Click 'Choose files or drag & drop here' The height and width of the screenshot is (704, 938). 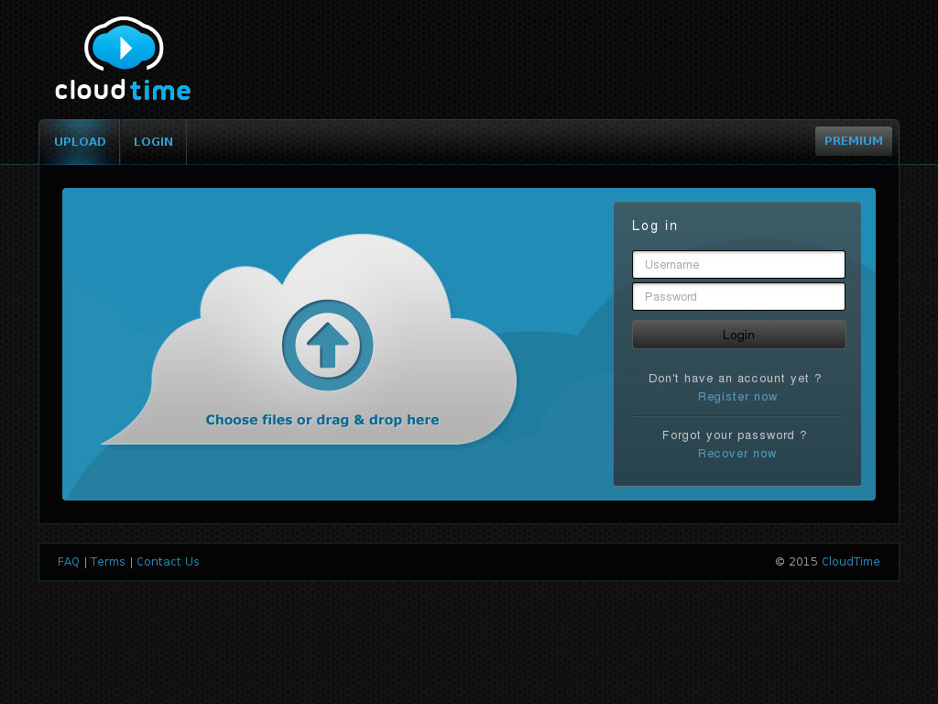322,419
